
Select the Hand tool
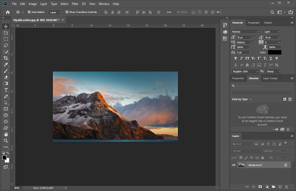pyautogui.click(x=6, y=134)
